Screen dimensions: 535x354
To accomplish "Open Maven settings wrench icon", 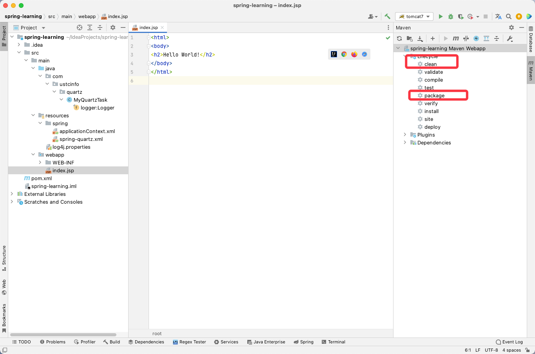I will pos(510,38).
